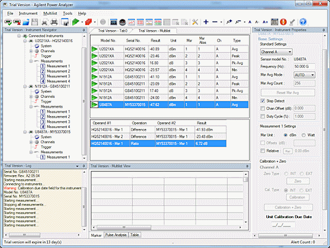Collapse the N1912A - GB45100211 node
The width and height of the screenshot is (330, 248).
[x=25, y=86]
